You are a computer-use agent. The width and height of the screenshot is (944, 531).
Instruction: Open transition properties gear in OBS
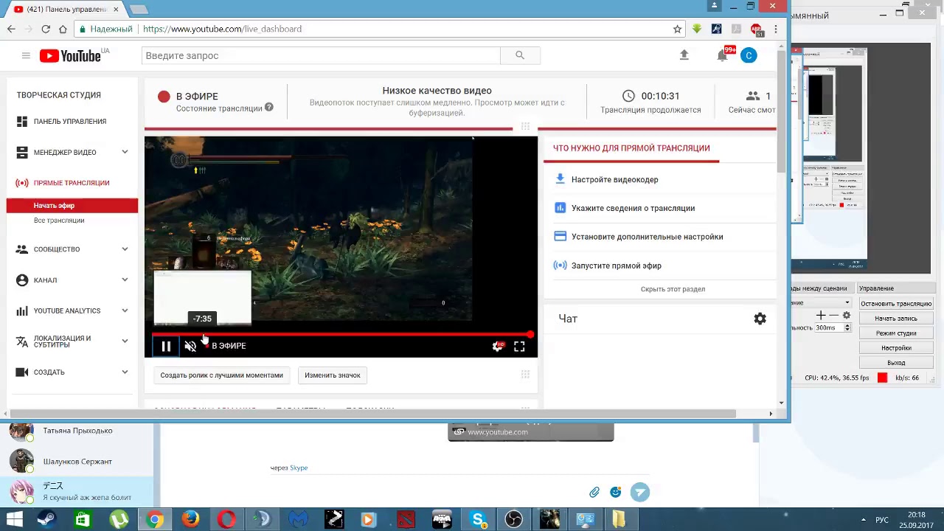pyautogui.click(x=847, y=315)
